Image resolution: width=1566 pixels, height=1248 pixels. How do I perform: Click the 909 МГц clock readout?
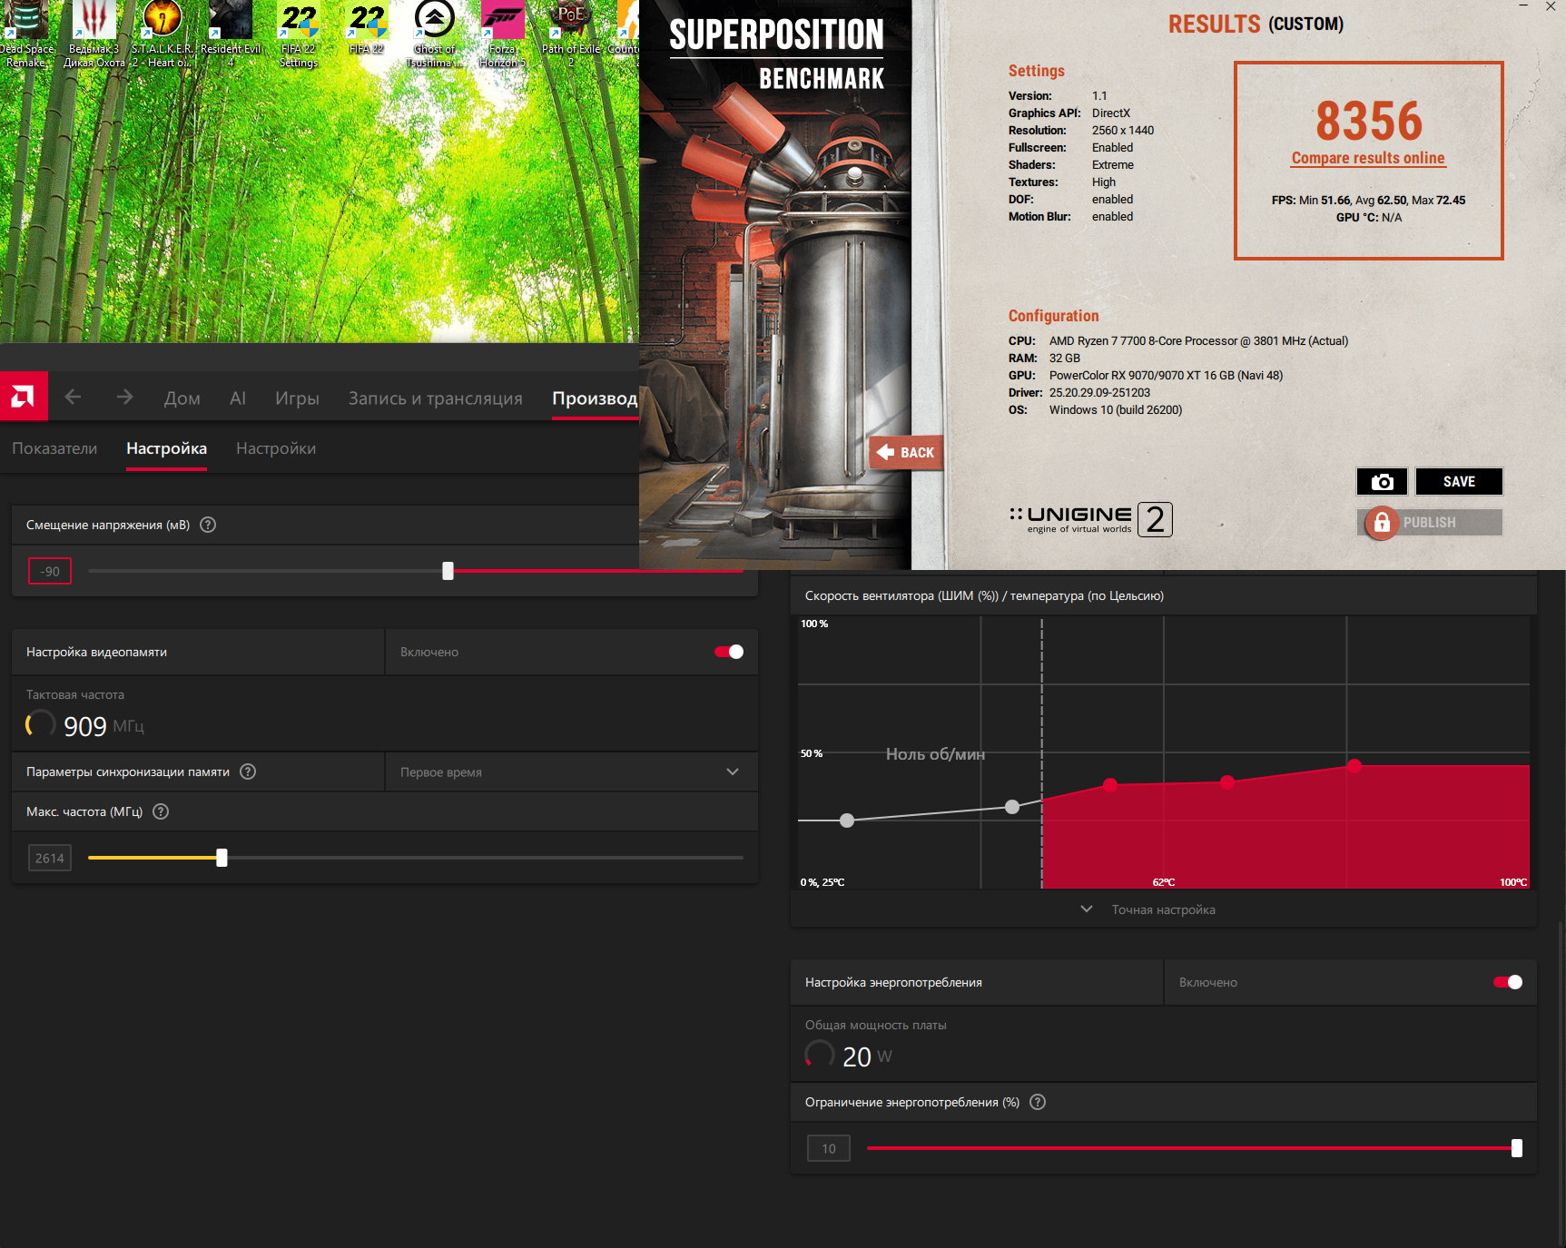click(x=103, y=726)
